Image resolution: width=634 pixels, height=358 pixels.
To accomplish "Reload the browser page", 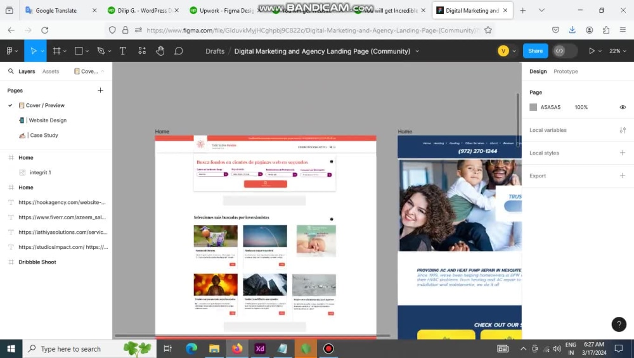I will [x=45, y=30].
